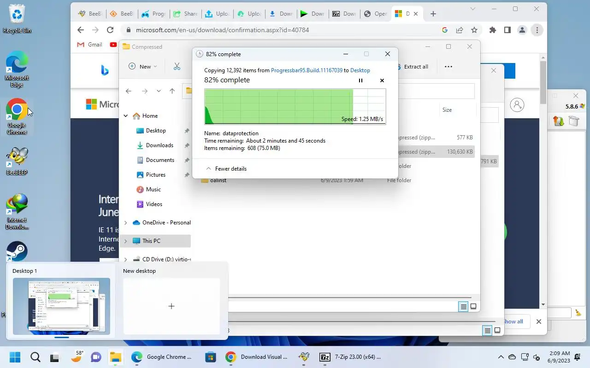590x368 pixels.
Task: Switch Compressed window to details view
Action: point(463,306)
